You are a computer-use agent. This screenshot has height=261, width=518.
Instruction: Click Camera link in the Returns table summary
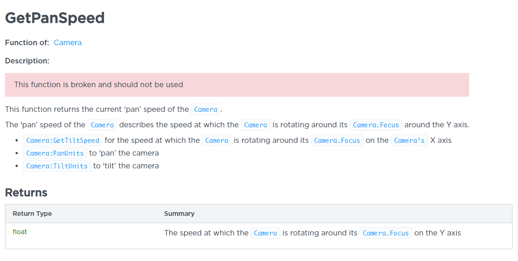265,233
